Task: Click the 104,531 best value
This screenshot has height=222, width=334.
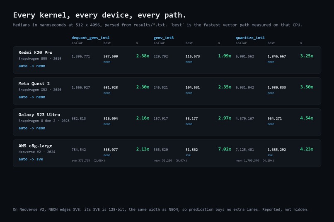Action: (x=193, y=87)
